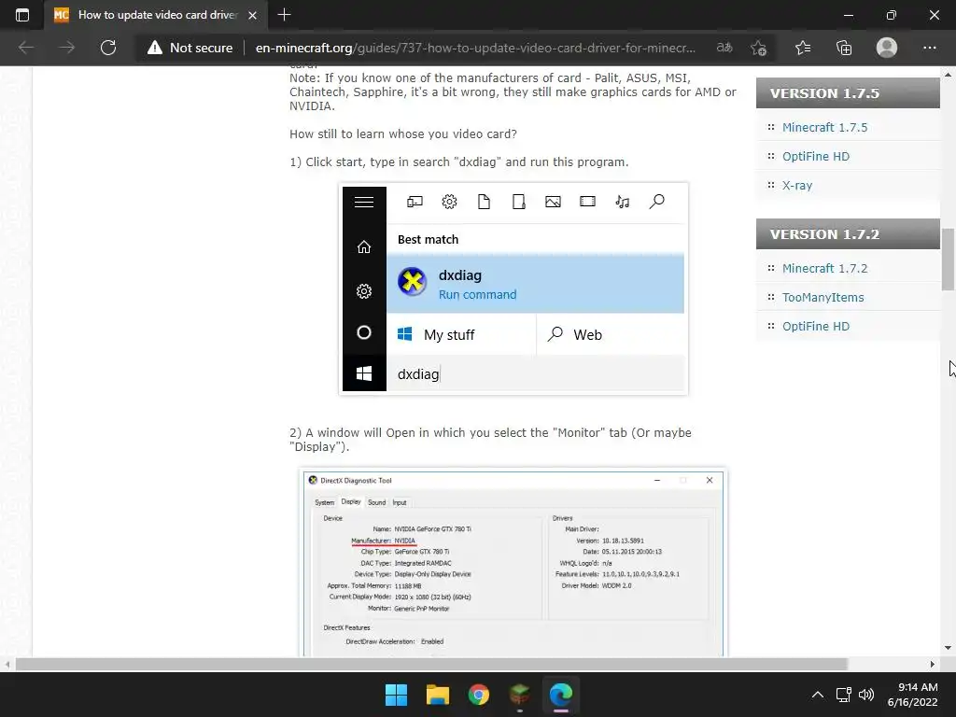Open the Favorites list
The height and width of the screenshot is (717, 956).
click(x=803, y=48)
